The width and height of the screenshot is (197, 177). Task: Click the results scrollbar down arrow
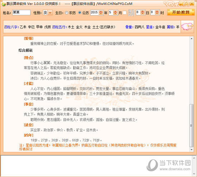192,150
